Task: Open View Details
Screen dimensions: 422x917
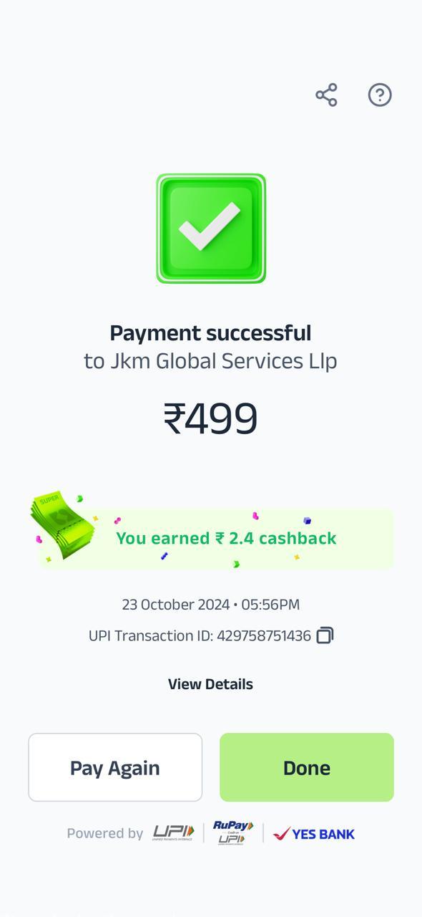Action: click(210, 684)
